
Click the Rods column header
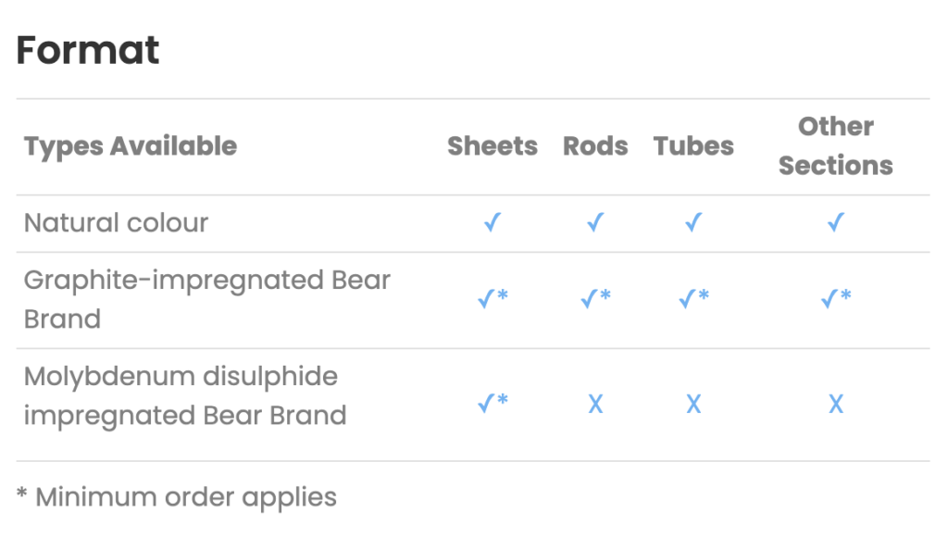(x=595, y=146)
